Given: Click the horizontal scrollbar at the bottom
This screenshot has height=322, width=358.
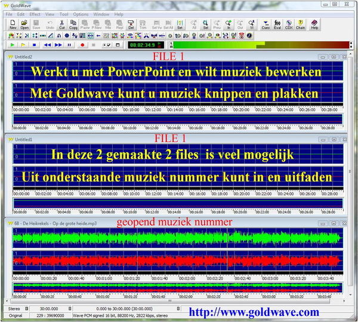Looking at the screenshot, I should tap(169, 301).
